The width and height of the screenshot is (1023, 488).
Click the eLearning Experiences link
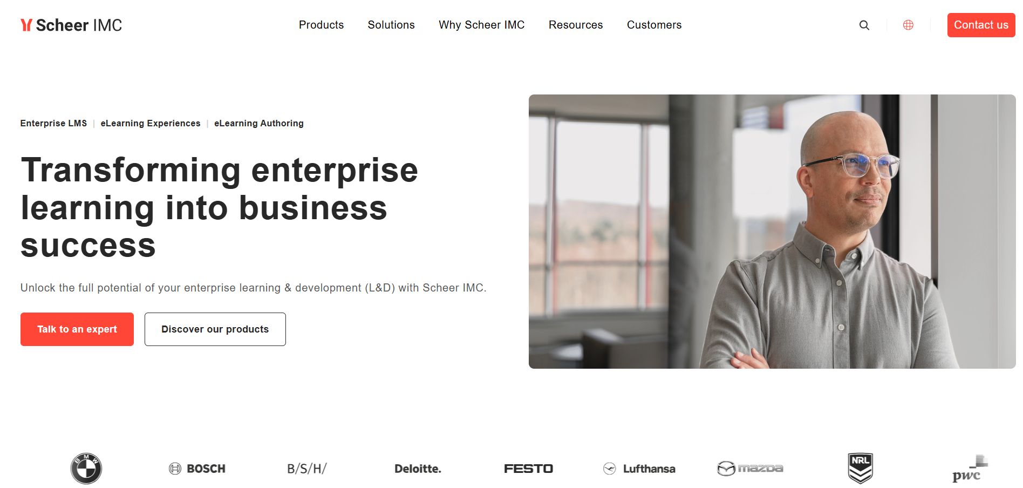tap(151, 123)
